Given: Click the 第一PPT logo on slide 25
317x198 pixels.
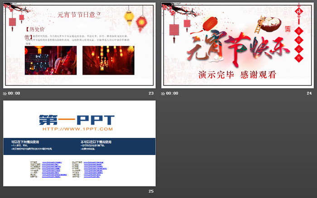Looking at the screenshot, I should click(77, 120).
